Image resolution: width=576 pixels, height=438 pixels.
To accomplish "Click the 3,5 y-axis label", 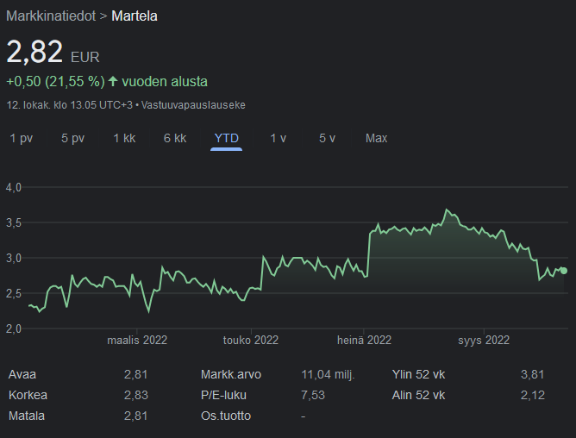I will [x=14, y=222].
